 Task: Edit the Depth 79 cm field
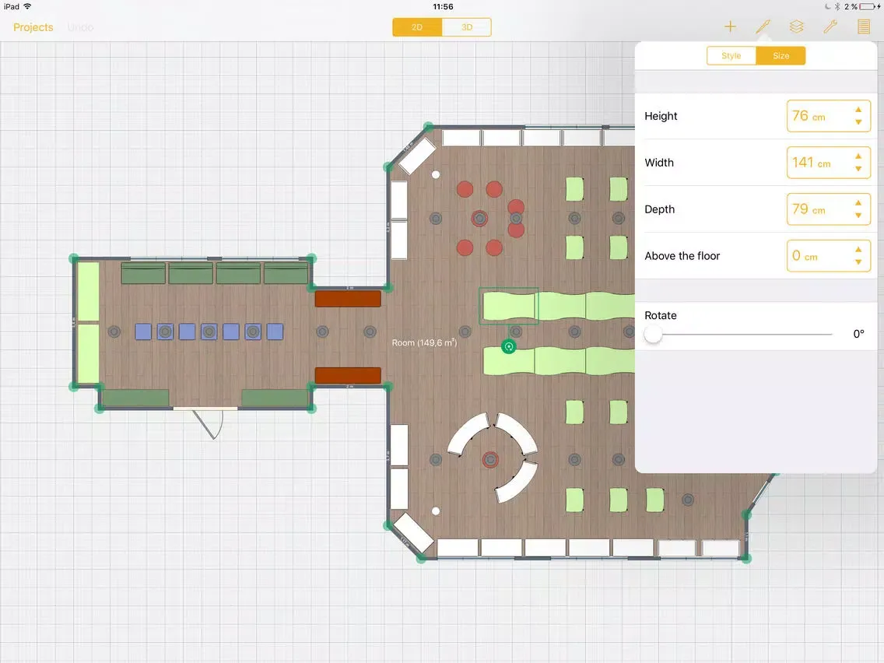click(x=828, y=209)
